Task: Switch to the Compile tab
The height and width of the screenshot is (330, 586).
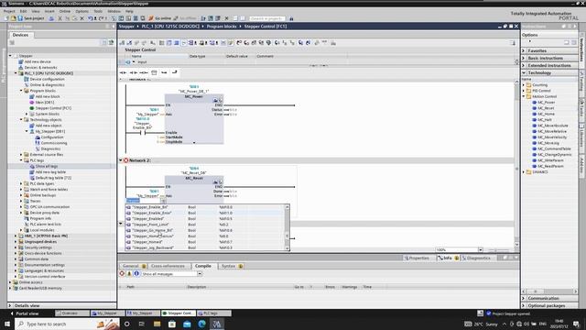Action: (x=203, y=266)
